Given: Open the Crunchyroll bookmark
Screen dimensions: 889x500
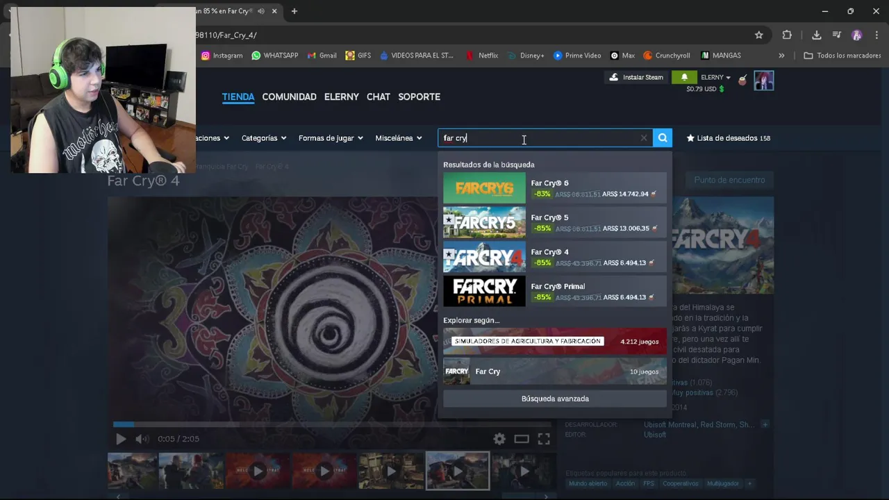Looking at the screenshot, I should point(667,56).
